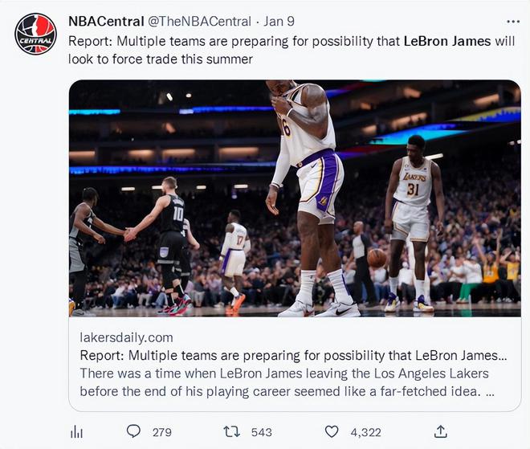The width and height of the screenshot is (530, 449).
Task: Open the Lakers game photo thumbnail
Action: tap(295, 198)
